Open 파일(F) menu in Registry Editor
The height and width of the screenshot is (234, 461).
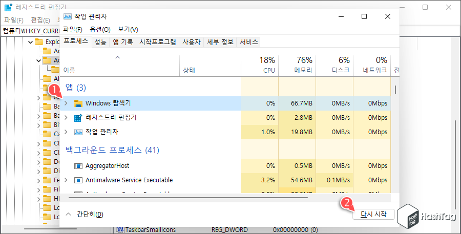click(x=14, y=20)
